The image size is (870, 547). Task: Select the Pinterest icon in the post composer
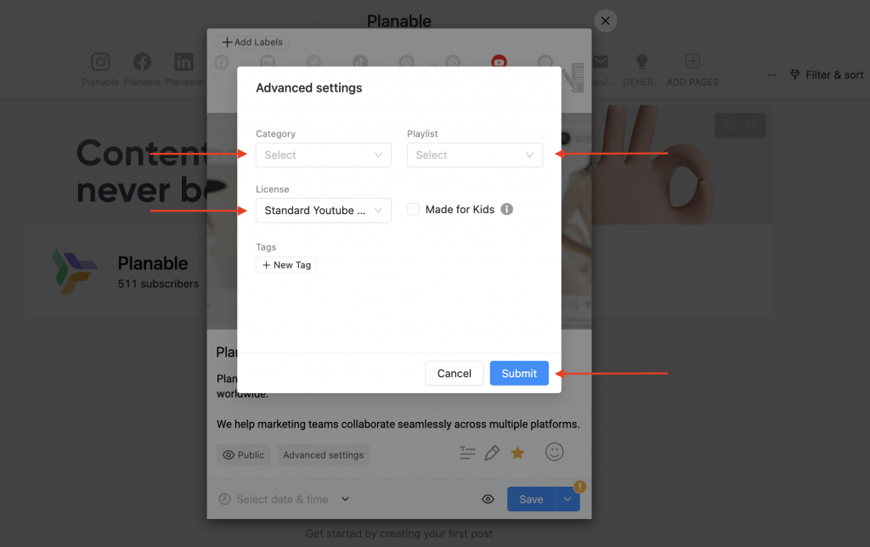tap(545, 61)
